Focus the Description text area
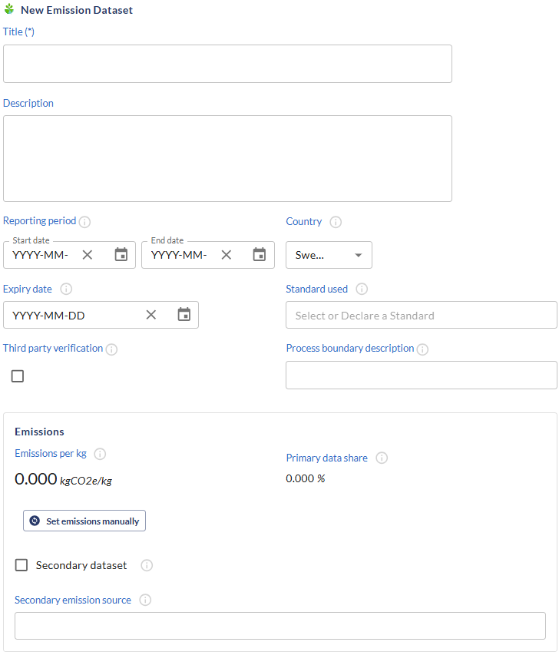Screen dimensions: 559x655 pos(227,158)
